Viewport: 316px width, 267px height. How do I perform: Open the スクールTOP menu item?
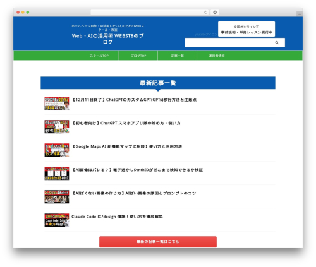pyautogui.click(x=99, y=56)
